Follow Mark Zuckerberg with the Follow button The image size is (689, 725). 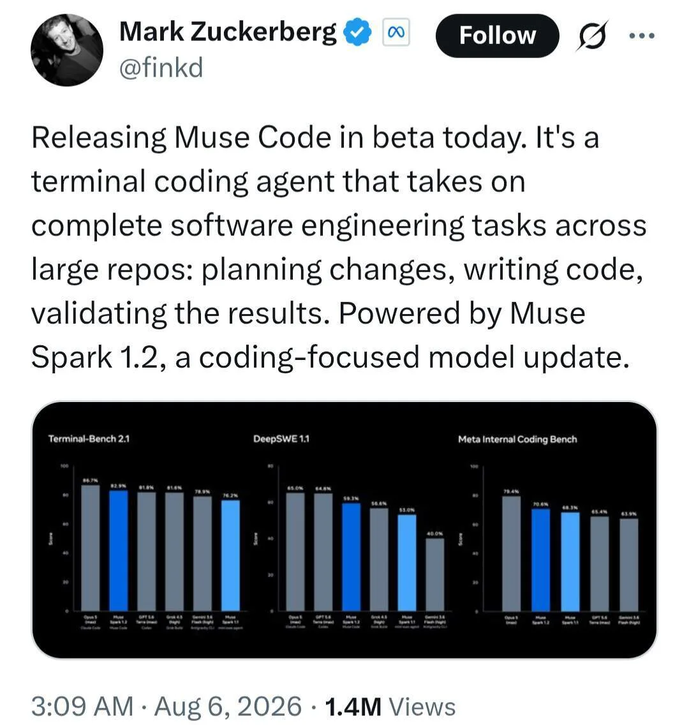[497, 36]
